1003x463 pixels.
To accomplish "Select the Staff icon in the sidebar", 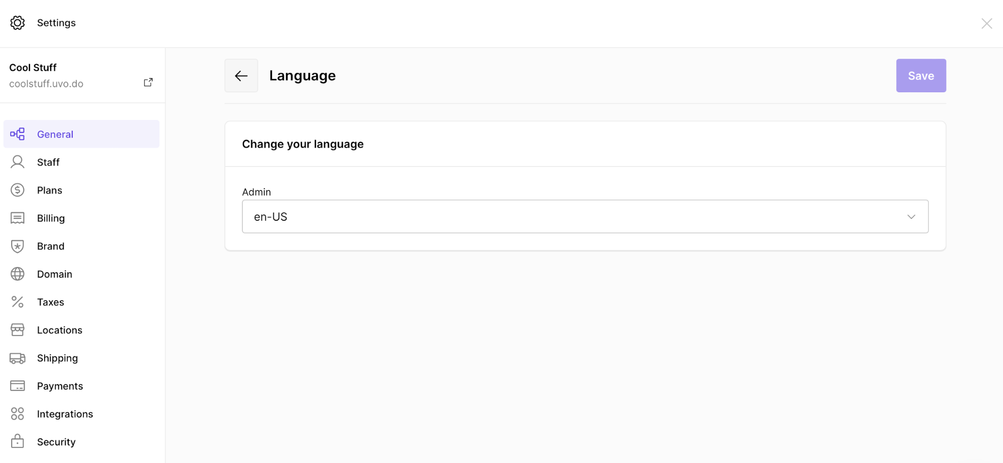I will click(18, 162).
